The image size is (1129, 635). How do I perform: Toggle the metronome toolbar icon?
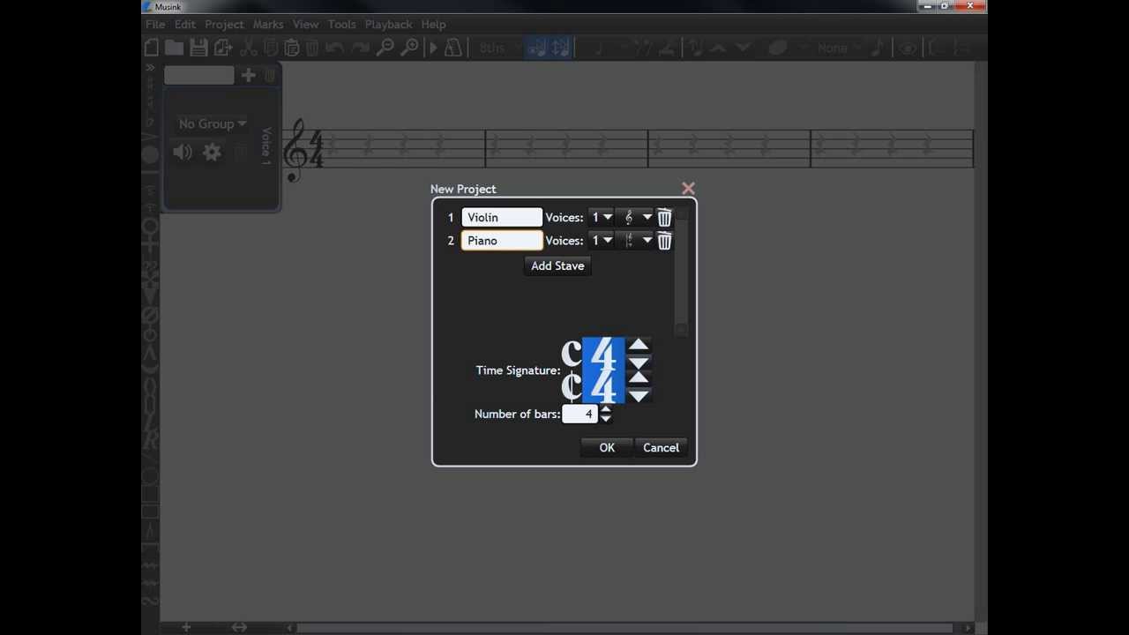click(x=452, y=49)
